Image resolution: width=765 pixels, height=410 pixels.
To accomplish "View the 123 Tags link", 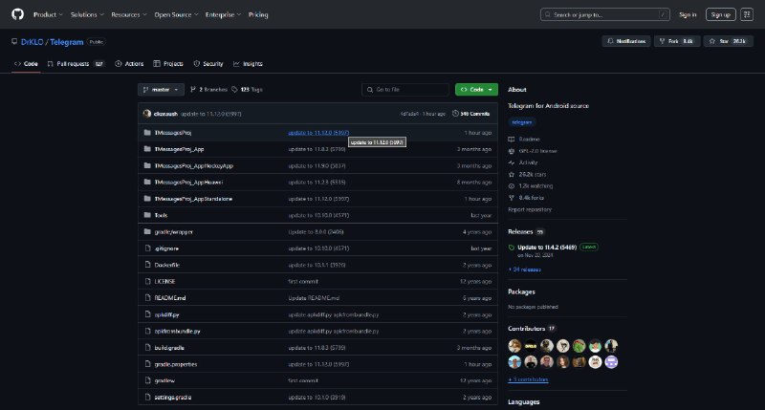I will (248, 90).
